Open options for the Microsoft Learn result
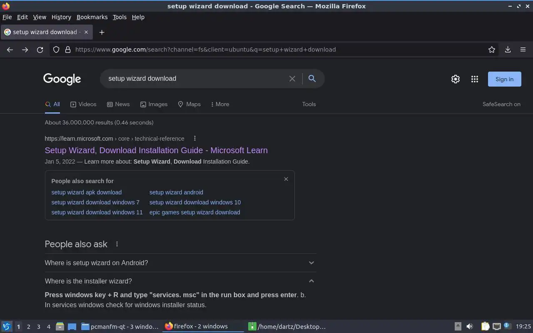The width and height of the screenshot is (533, 333). [x=195, y=138]
